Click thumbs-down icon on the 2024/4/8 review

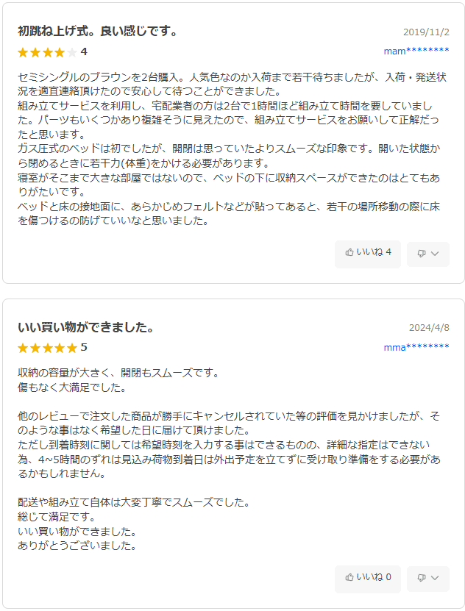point(422,579)
